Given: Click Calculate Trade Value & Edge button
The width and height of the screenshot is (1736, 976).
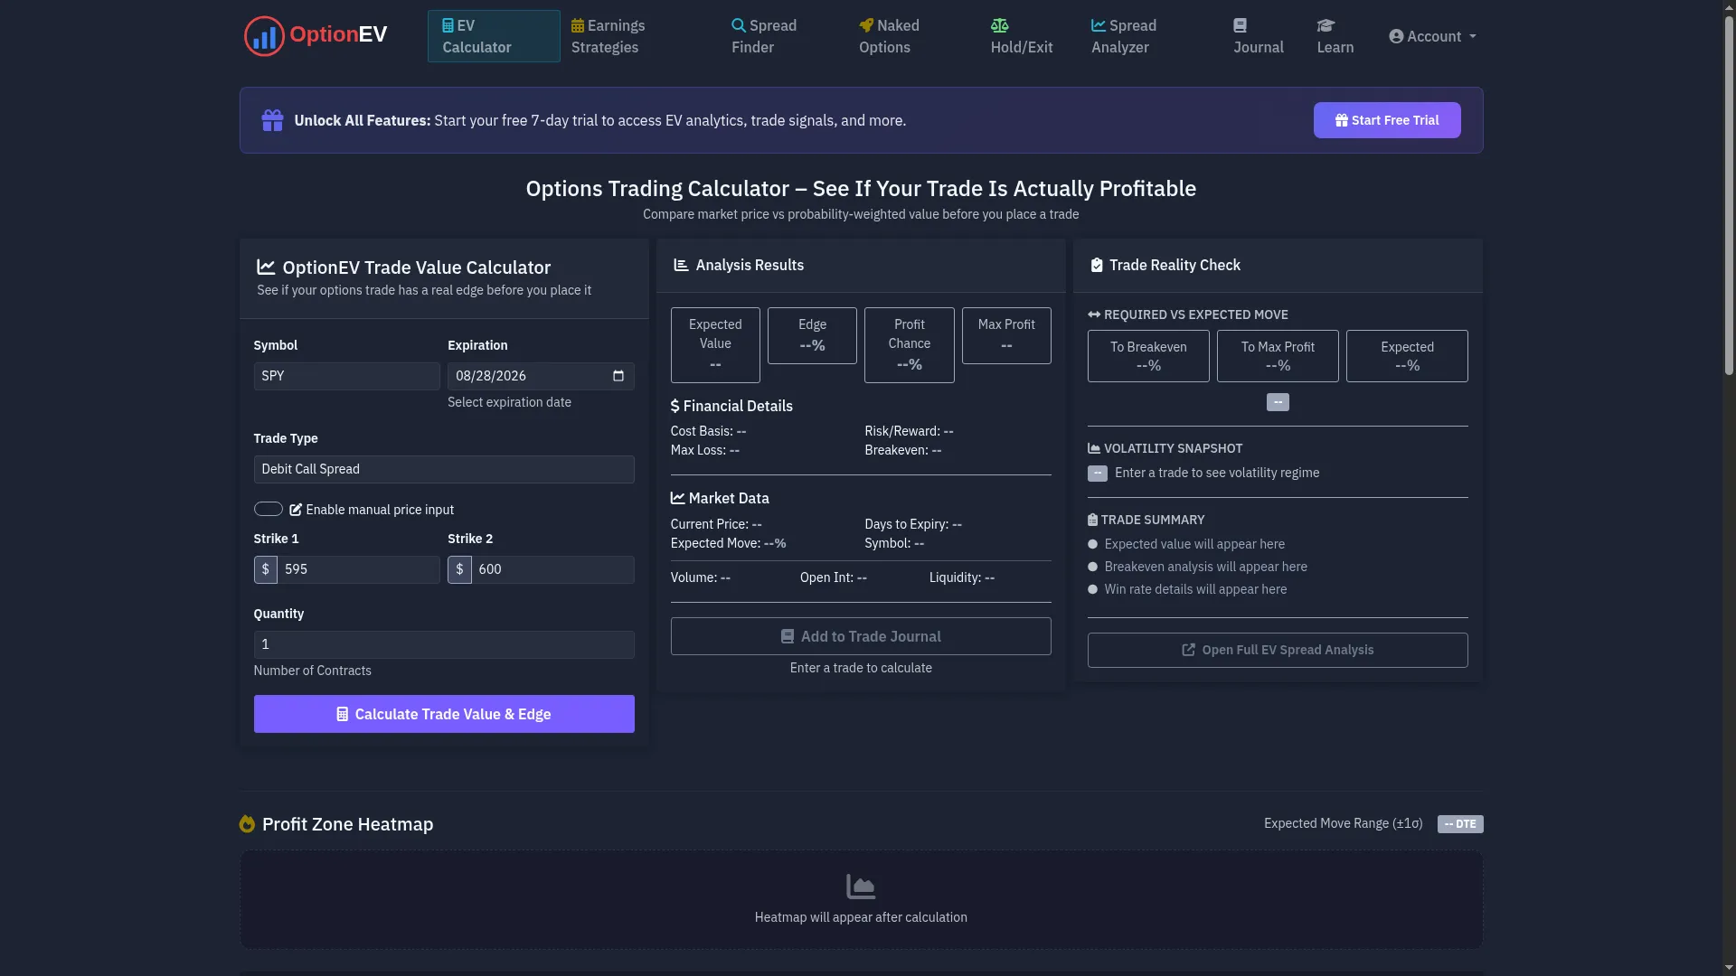Looking at the screenshot, I should pos(444,714).
